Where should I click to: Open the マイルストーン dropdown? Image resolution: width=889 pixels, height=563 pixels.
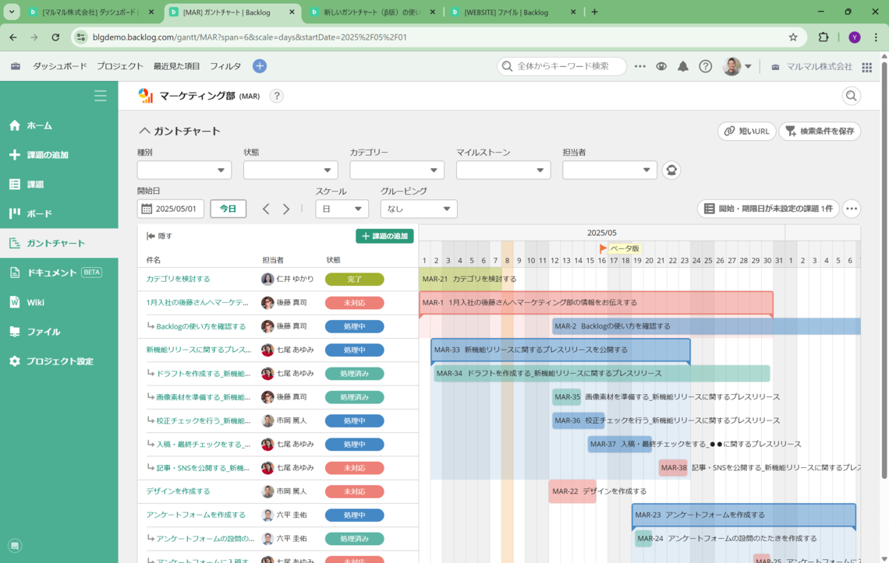(x=504, y=170)
